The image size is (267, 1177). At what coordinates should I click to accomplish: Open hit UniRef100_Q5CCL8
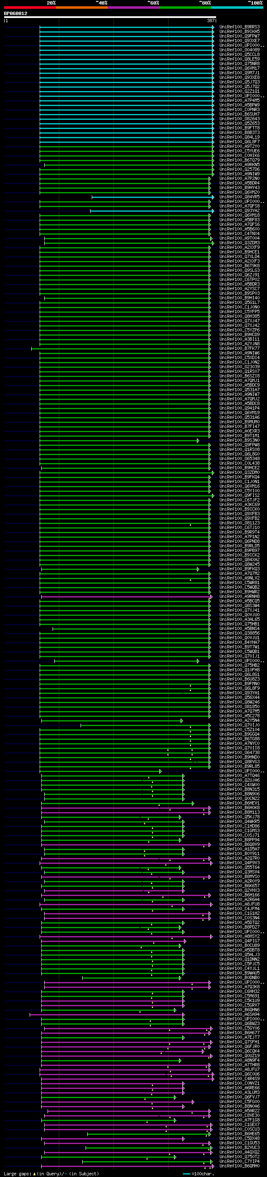pyautogui.click(x=239, y=54)
